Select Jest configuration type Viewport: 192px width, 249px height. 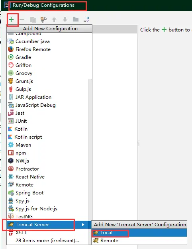click(x=47, y=113)
